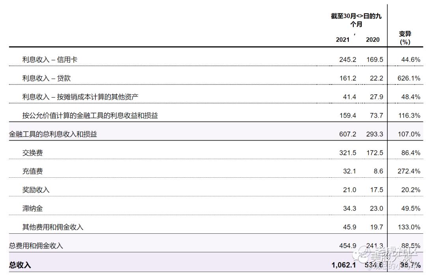Click the 利息收入 – 信用卡 row label
Viewport: 426px width, 276px height.
tap(50, 60)
